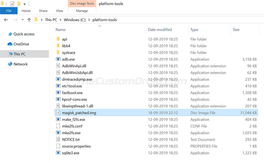Click the fastboot.exe application icon
Screen dimensions: 264x163
(x=58, y=93)
